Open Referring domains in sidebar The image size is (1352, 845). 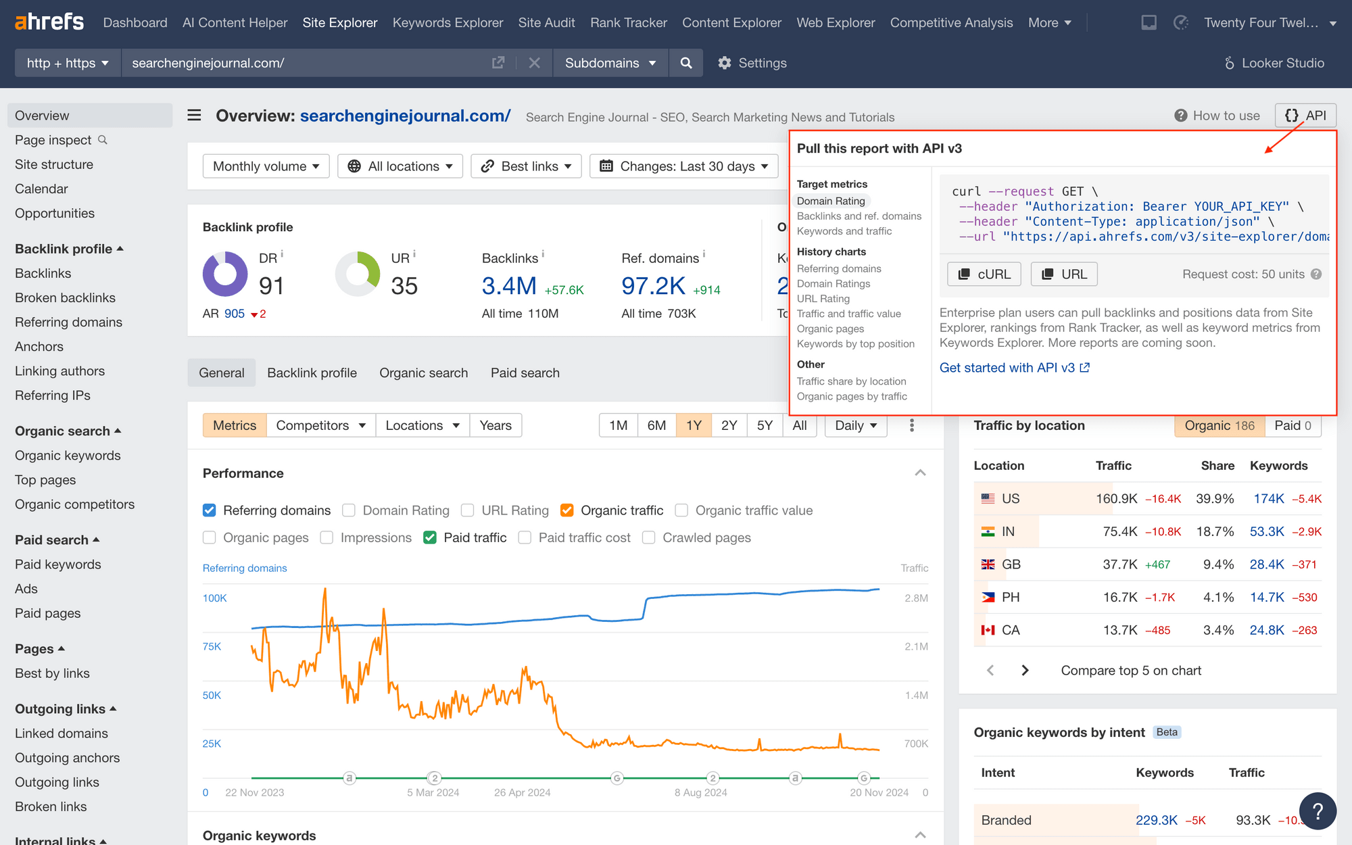[68, 322]
